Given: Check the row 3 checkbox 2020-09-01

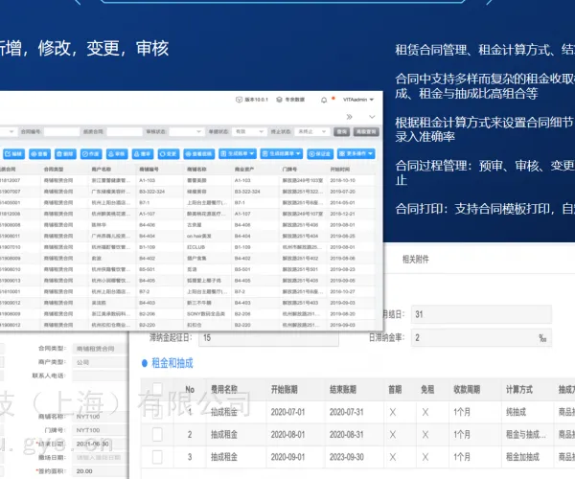Looking at the screenshot, I should (x=157, y=457).
